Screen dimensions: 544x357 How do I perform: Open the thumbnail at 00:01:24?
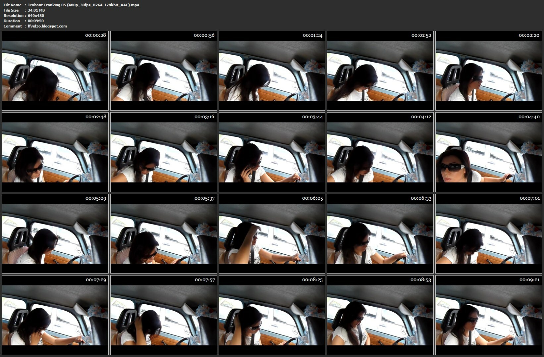coord(272,71)
